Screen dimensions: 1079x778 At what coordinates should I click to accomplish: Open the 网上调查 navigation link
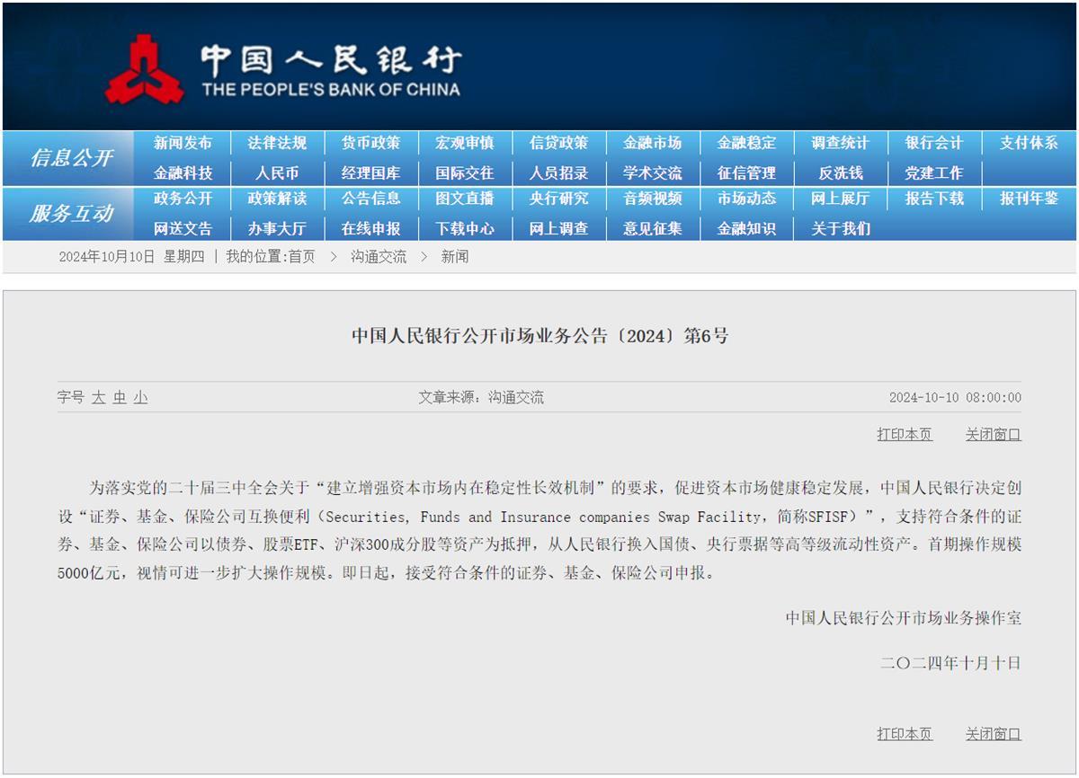[557, 228]
